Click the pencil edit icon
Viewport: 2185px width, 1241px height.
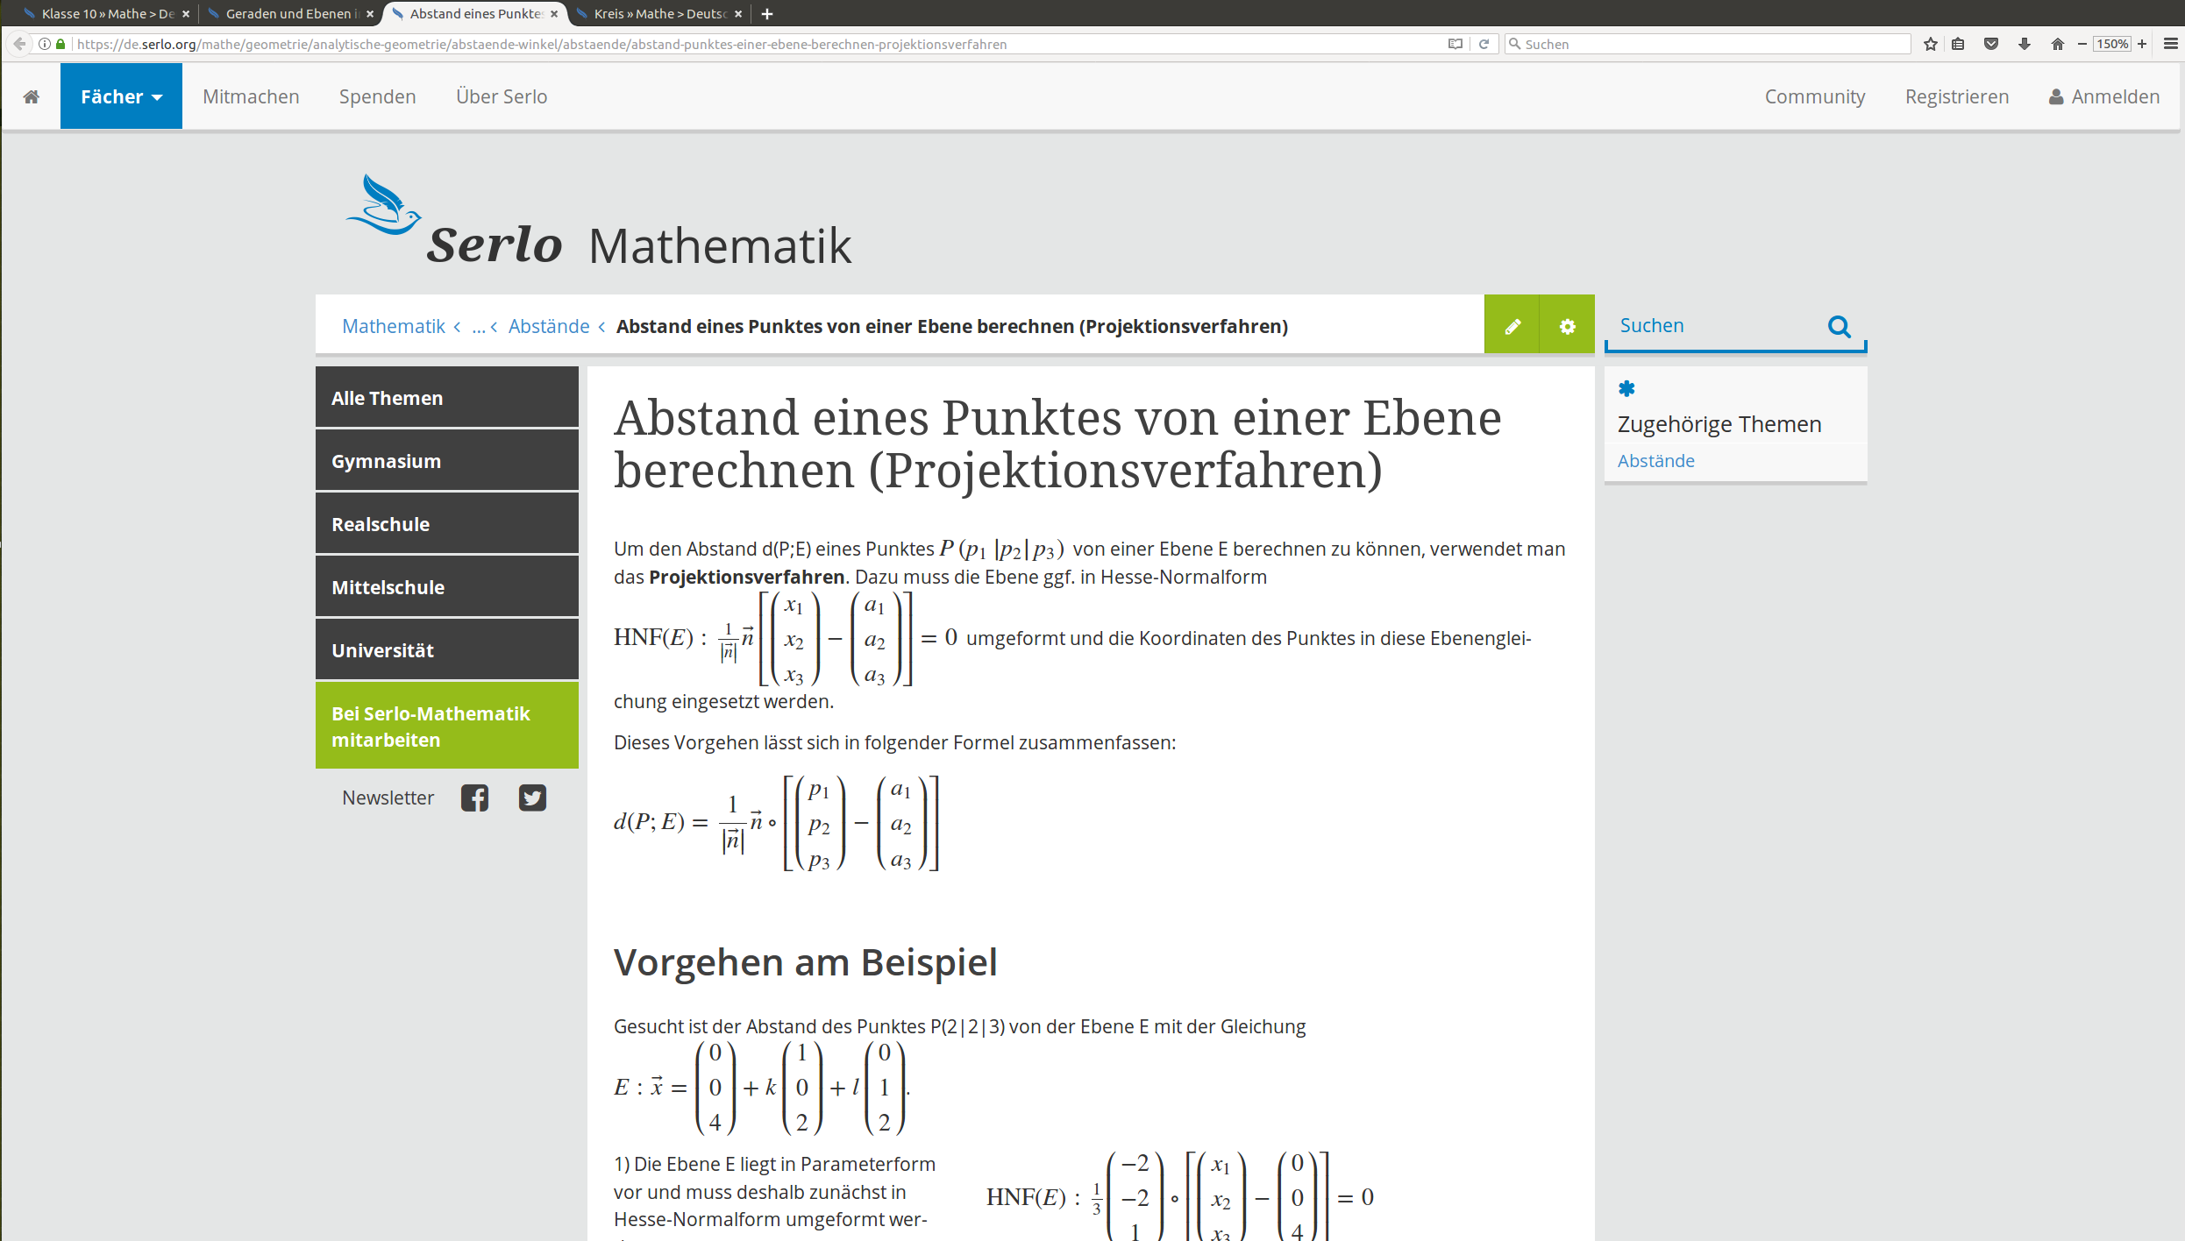pyautogui.click(x=1512, y=326)
